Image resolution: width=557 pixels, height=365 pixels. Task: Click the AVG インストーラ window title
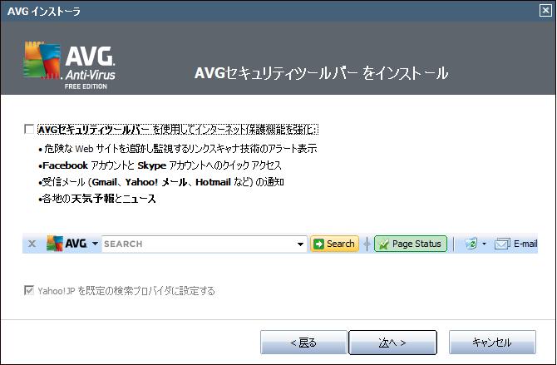[x=44, y=12]
